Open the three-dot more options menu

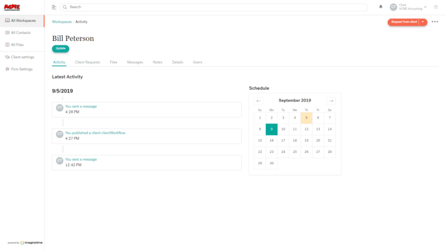click(x=435, y=22)
